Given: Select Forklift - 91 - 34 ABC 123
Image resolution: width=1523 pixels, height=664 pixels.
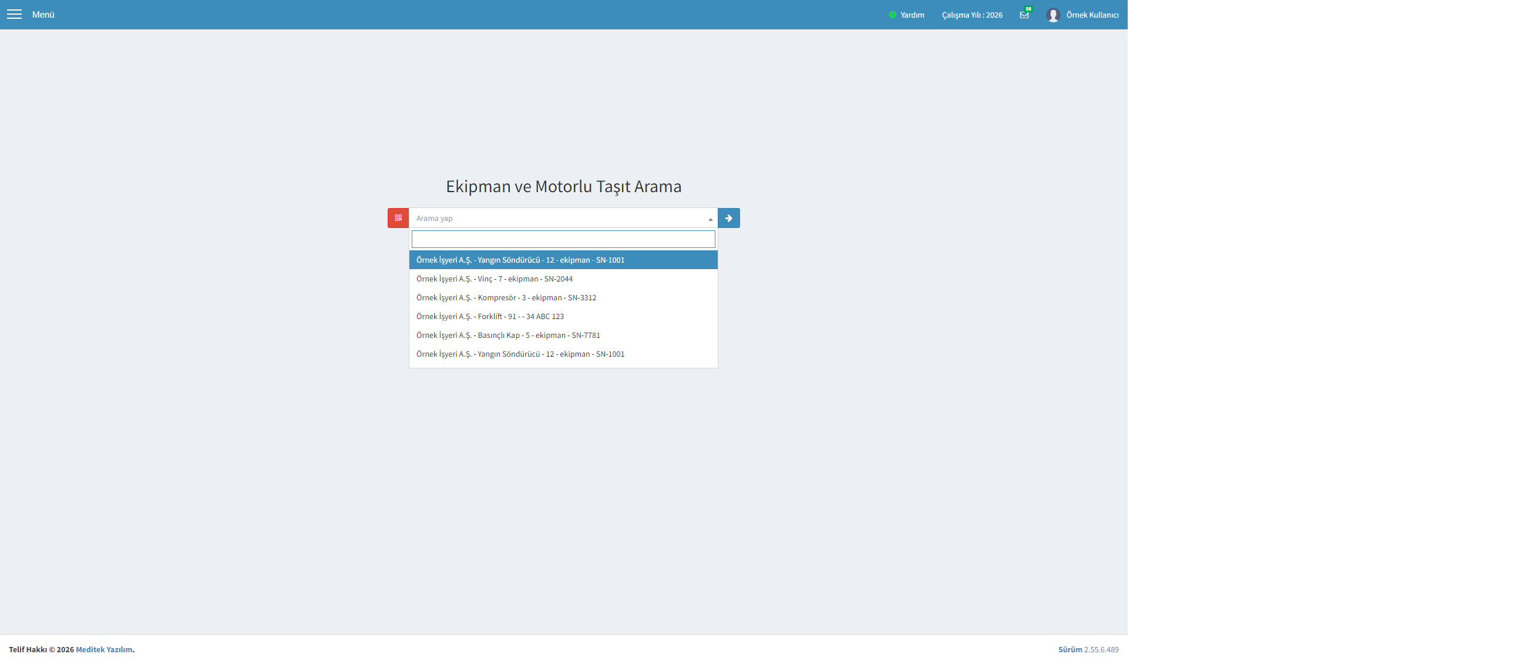Looking at the screenshot, I should 563,316.
